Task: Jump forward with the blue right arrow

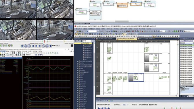Action: pyautogui.click(x=50, y=46)
